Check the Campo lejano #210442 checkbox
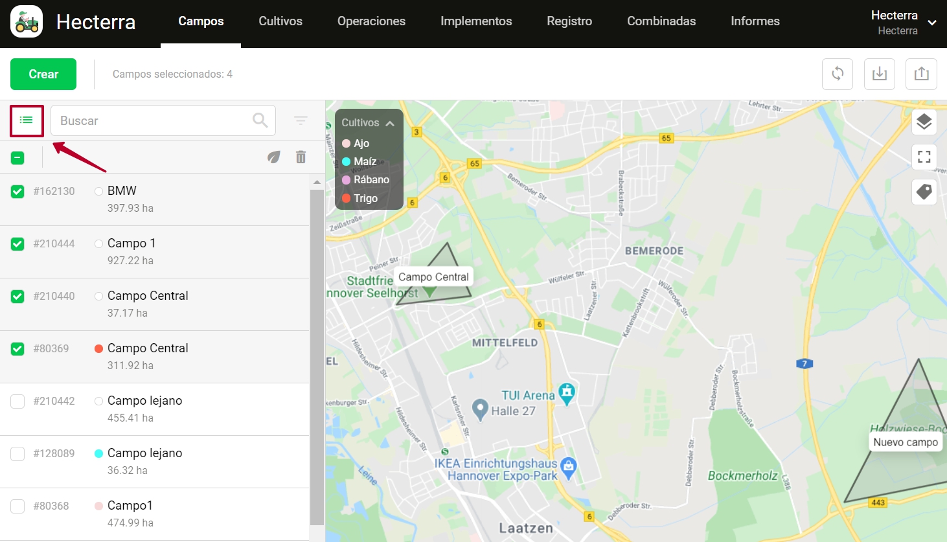Image resolution: width=947 pixels, height=542 pixels. click(x=17, y=401)
